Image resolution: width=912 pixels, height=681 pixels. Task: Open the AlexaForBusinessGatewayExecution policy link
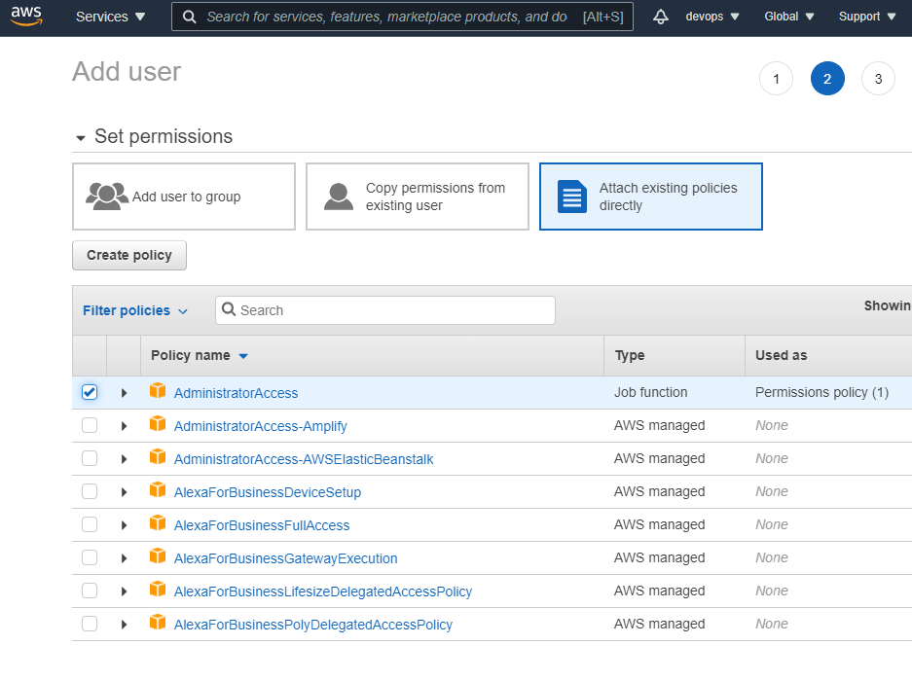(x=285, y=558)
